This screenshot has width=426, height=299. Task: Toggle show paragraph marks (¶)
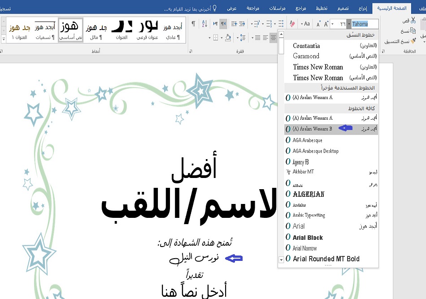pos(193,24)
